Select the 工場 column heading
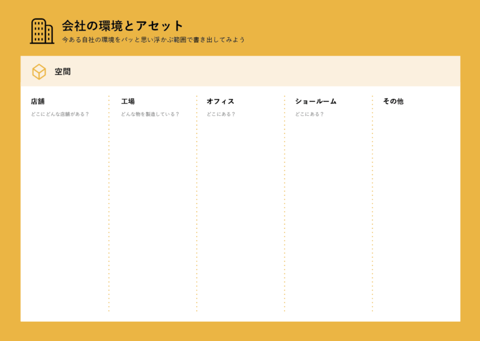480x341 pixels. [x=128, y=101]
